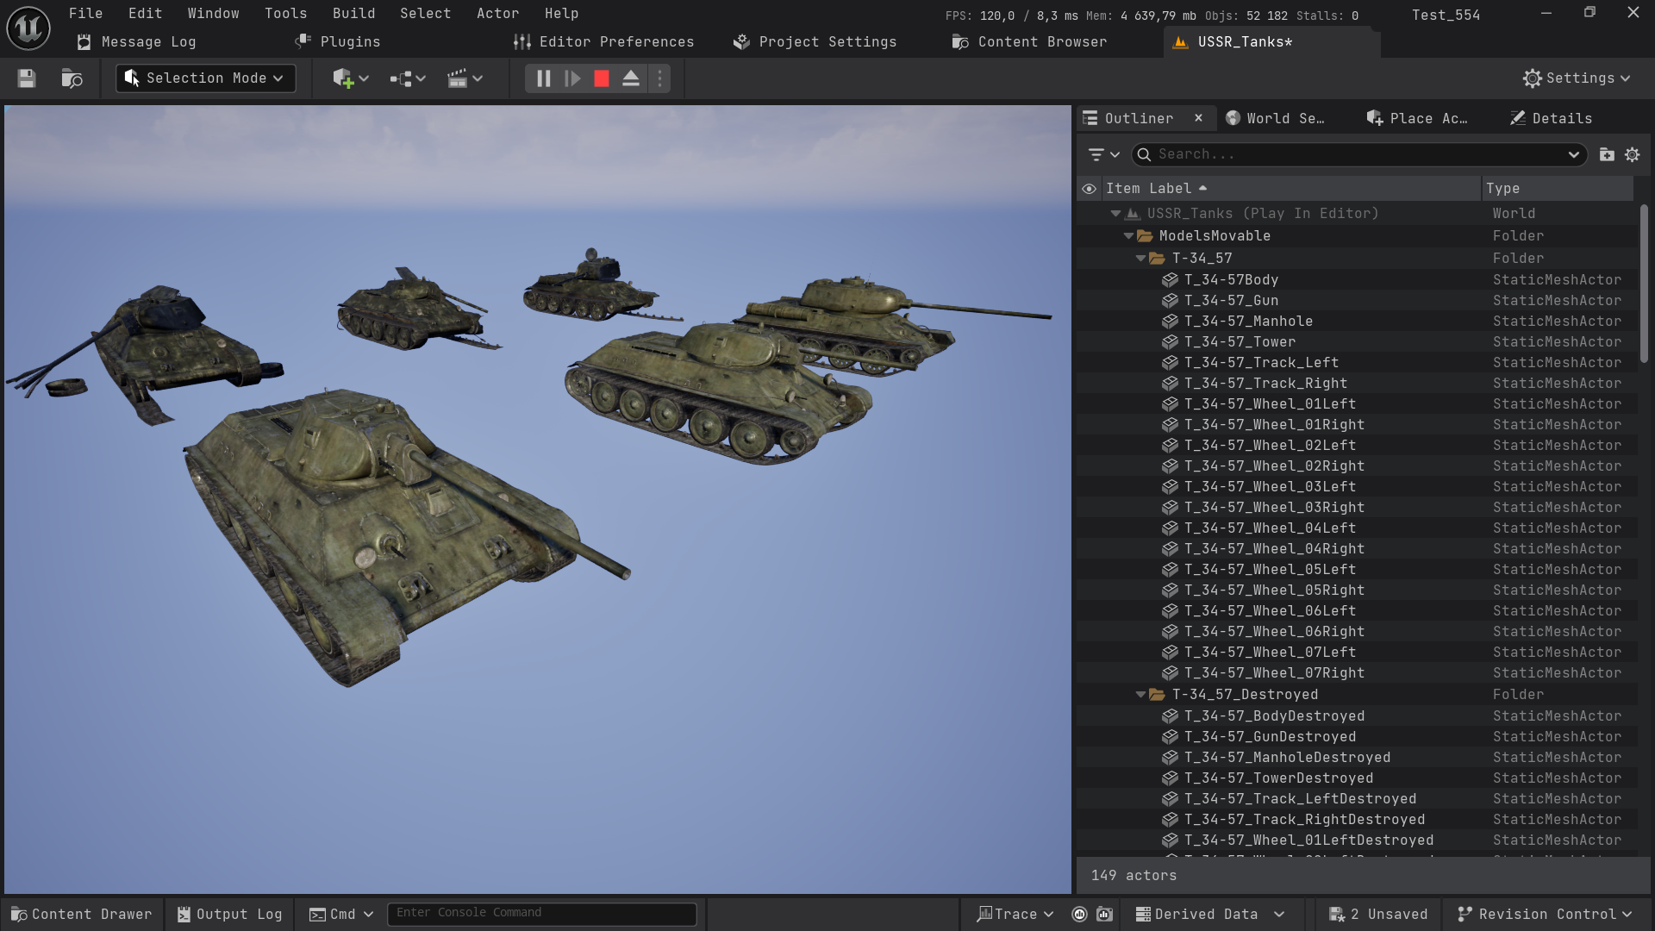1655x931 pixels.
Task: Open the Build menu
Action: click(x=353, y=14)
